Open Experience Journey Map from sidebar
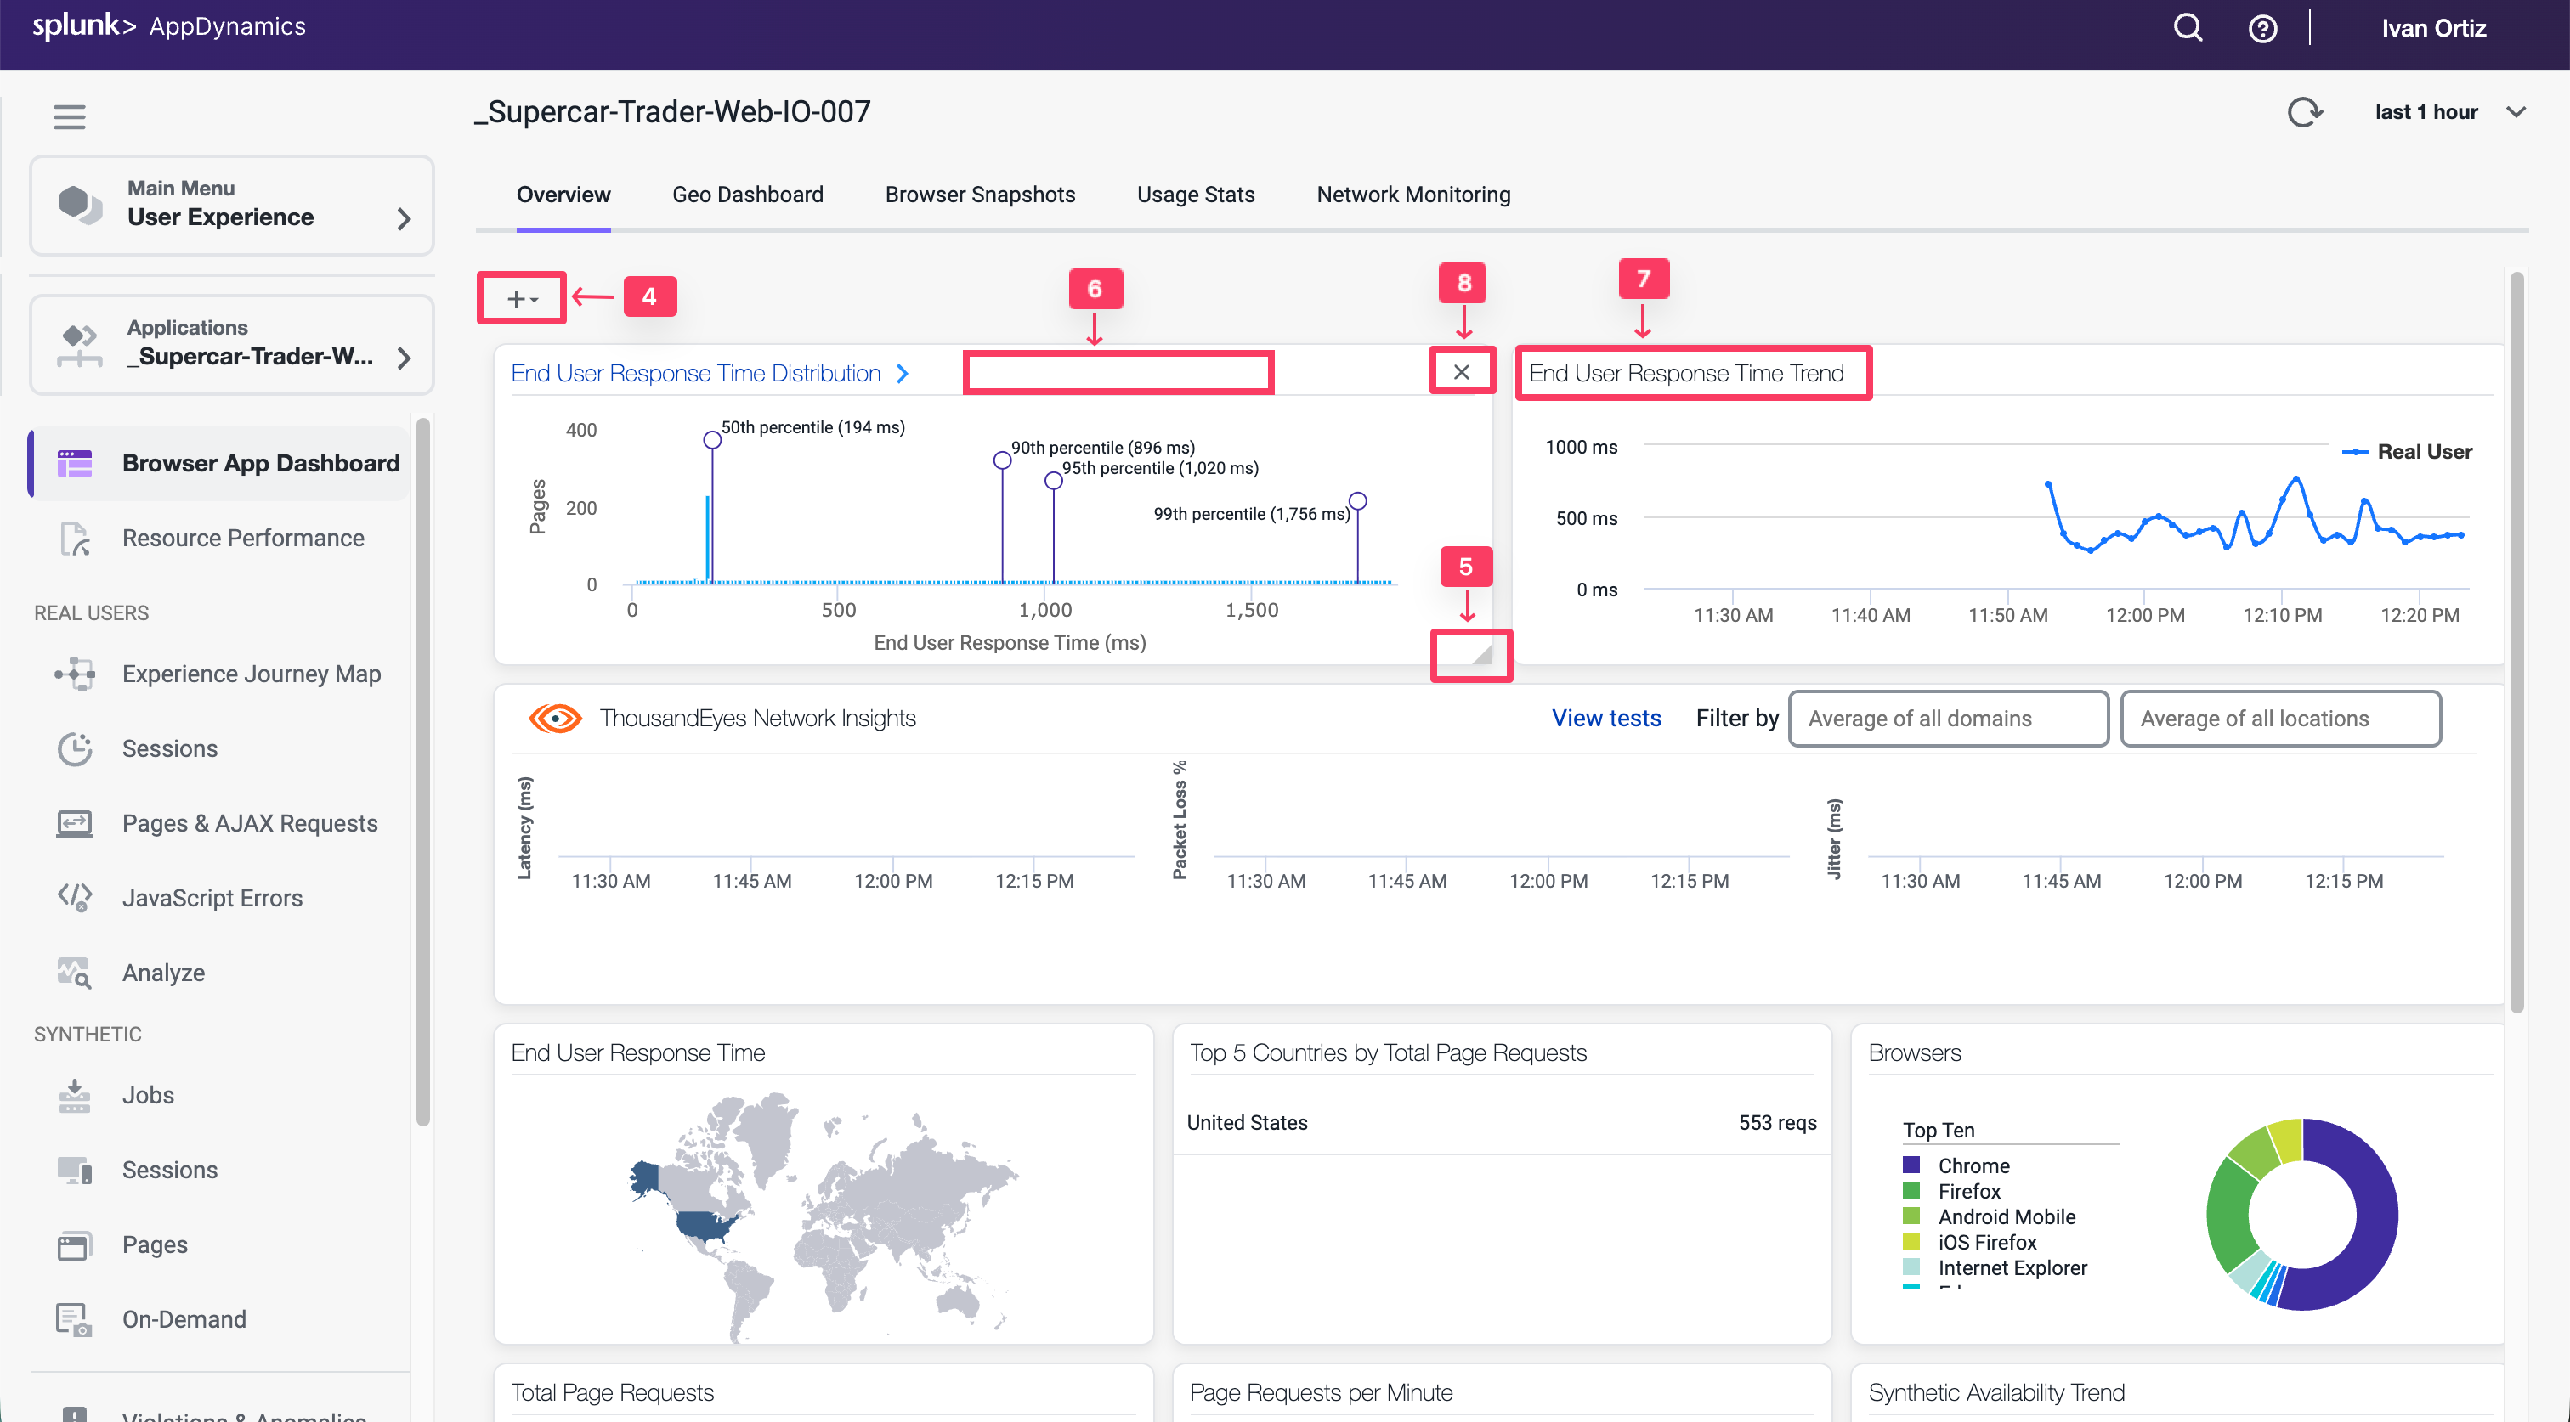Viewport: 2570px width, 1422px height. pos(251,674)
